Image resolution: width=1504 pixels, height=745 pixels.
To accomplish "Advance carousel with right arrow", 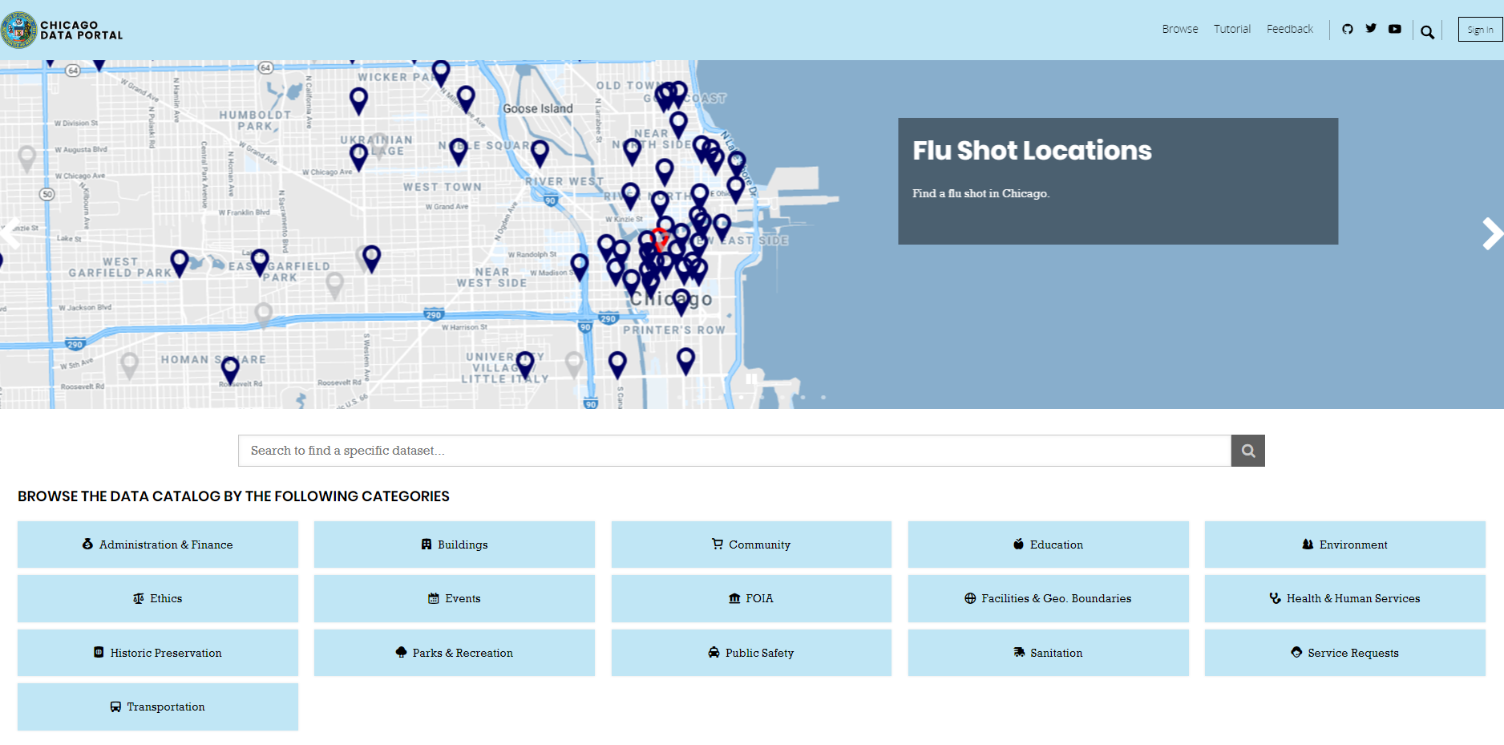I will tap(1490, 234).
